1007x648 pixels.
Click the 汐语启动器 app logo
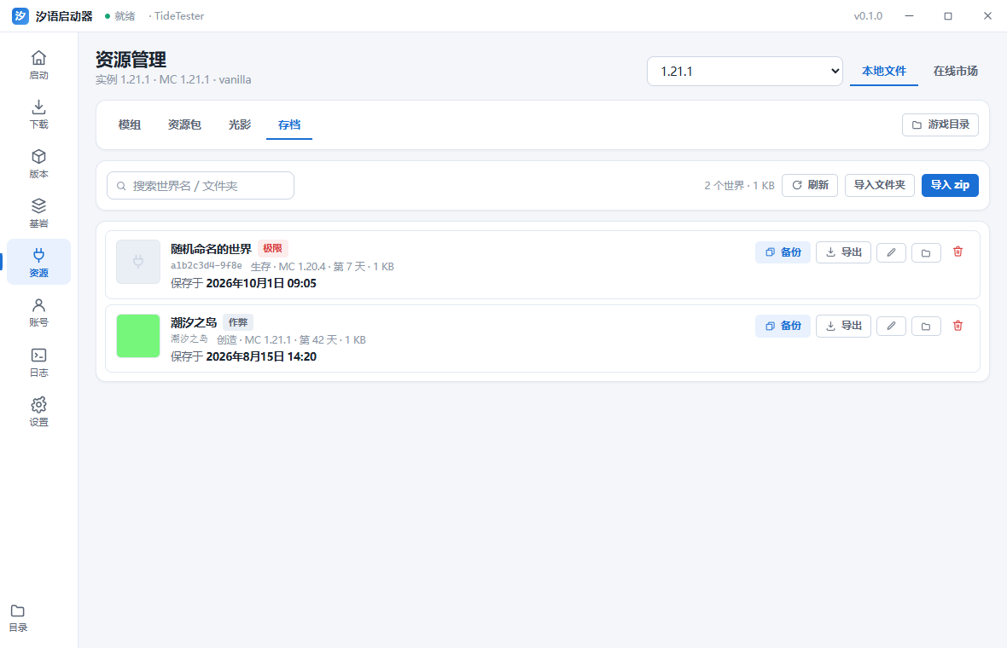point(20,16)
